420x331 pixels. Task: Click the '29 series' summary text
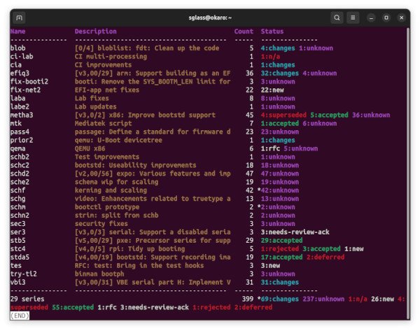pyautogui.click(x=27, y=299)
